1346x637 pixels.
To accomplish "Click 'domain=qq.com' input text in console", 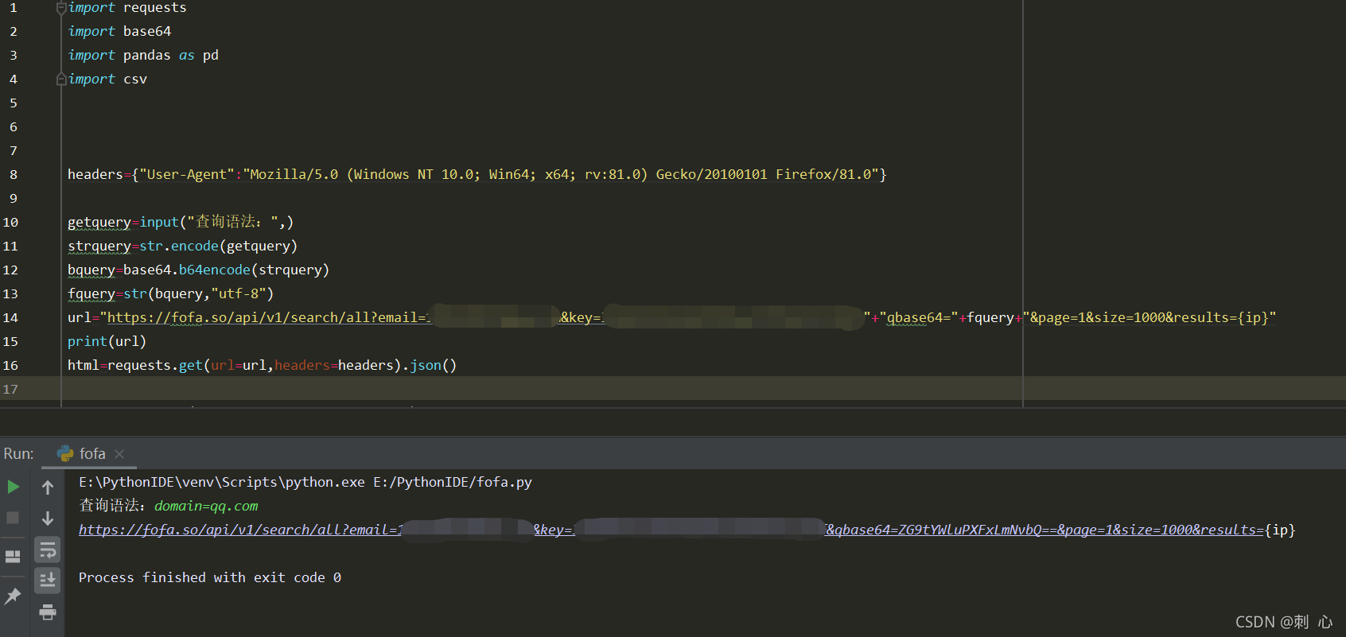I will pos(206,506).
